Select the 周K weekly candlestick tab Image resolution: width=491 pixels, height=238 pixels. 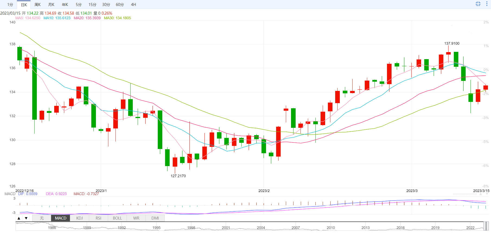37,5
